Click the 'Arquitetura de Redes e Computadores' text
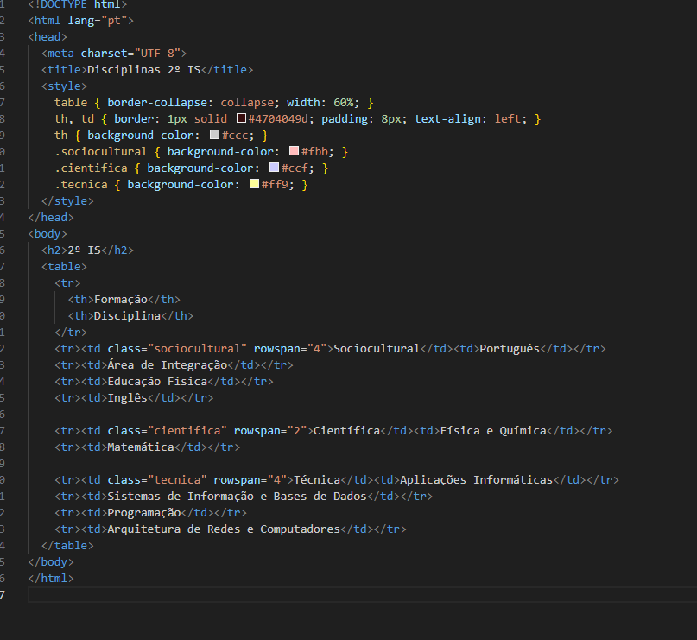This screenshot has height=640, width=697. [223, 529]
